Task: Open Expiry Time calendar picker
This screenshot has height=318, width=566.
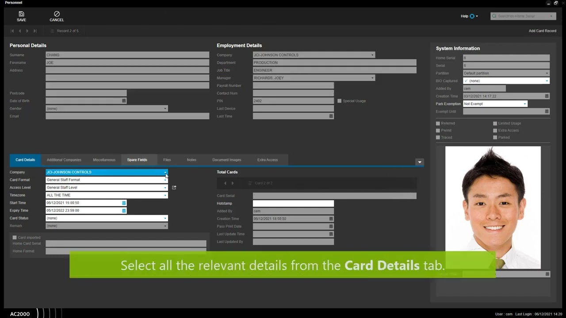Action: (124, 211)
